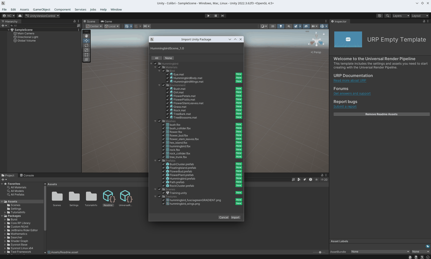Click the Pause button in the toolbar
The width and height of the screenshot is (431, 259).
215,16
